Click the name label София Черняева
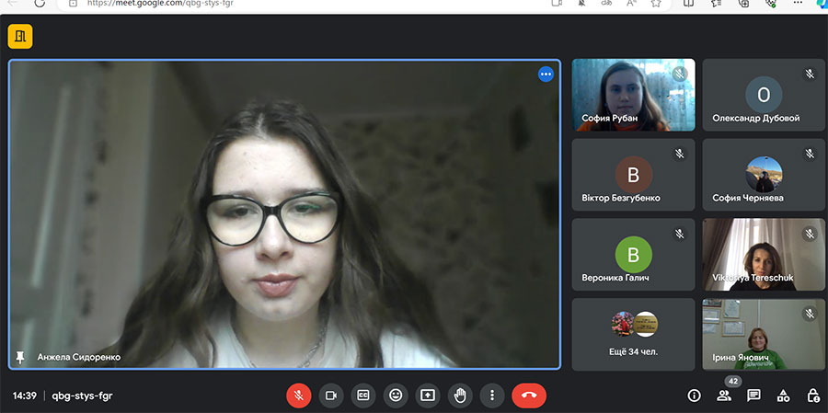The image size is (828, 413). pyautogui.click(x=748, y=198)
